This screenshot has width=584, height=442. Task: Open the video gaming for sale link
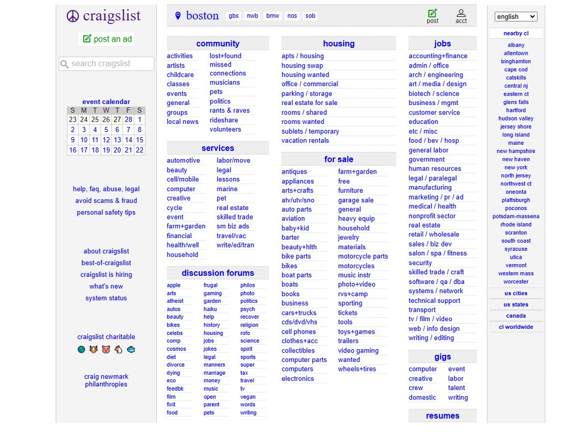358,350
